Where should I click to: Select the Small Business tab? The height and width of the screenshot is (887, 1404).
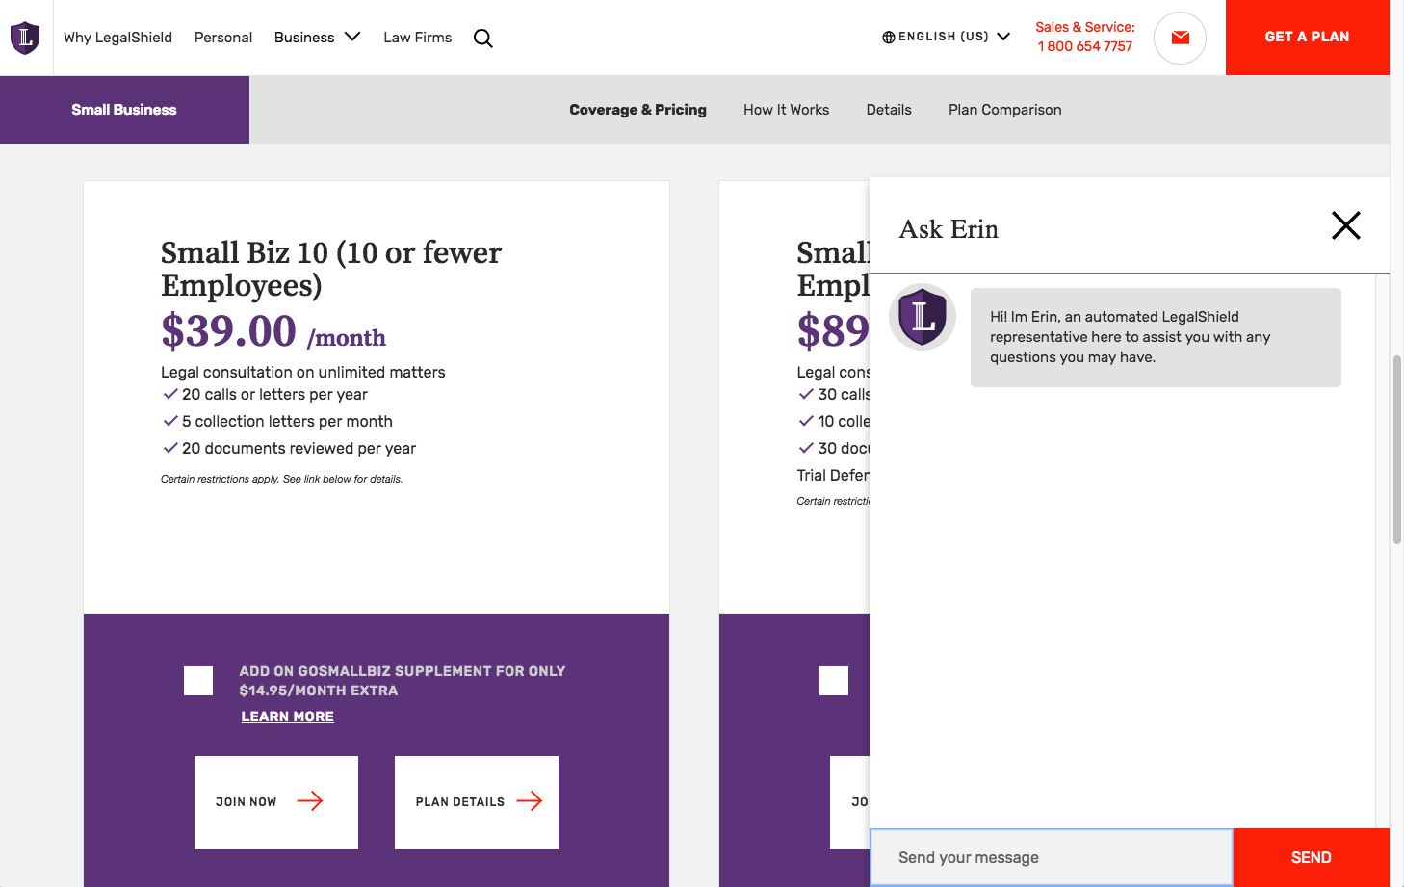click(124, 110)
